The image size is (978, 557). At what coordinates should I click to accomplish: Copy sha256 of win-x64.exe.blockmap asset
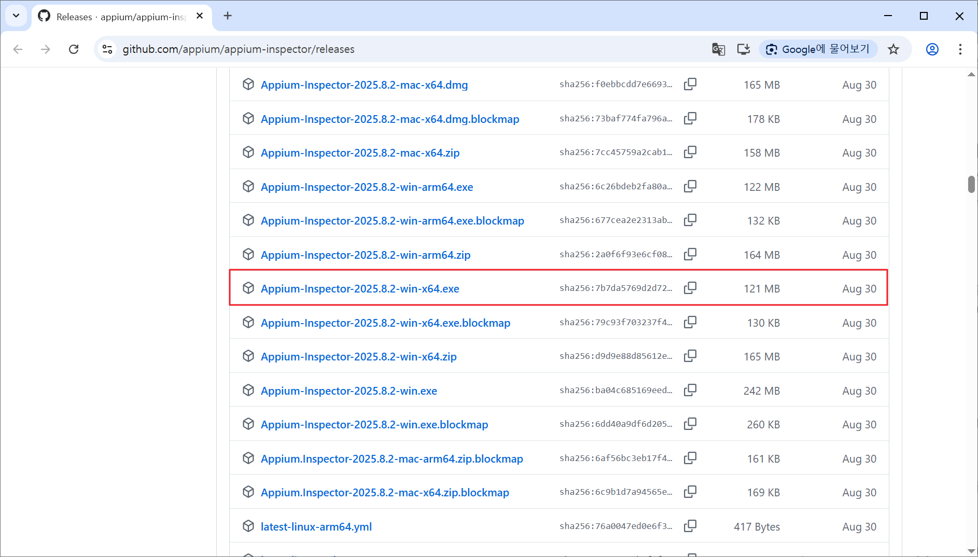690,322
